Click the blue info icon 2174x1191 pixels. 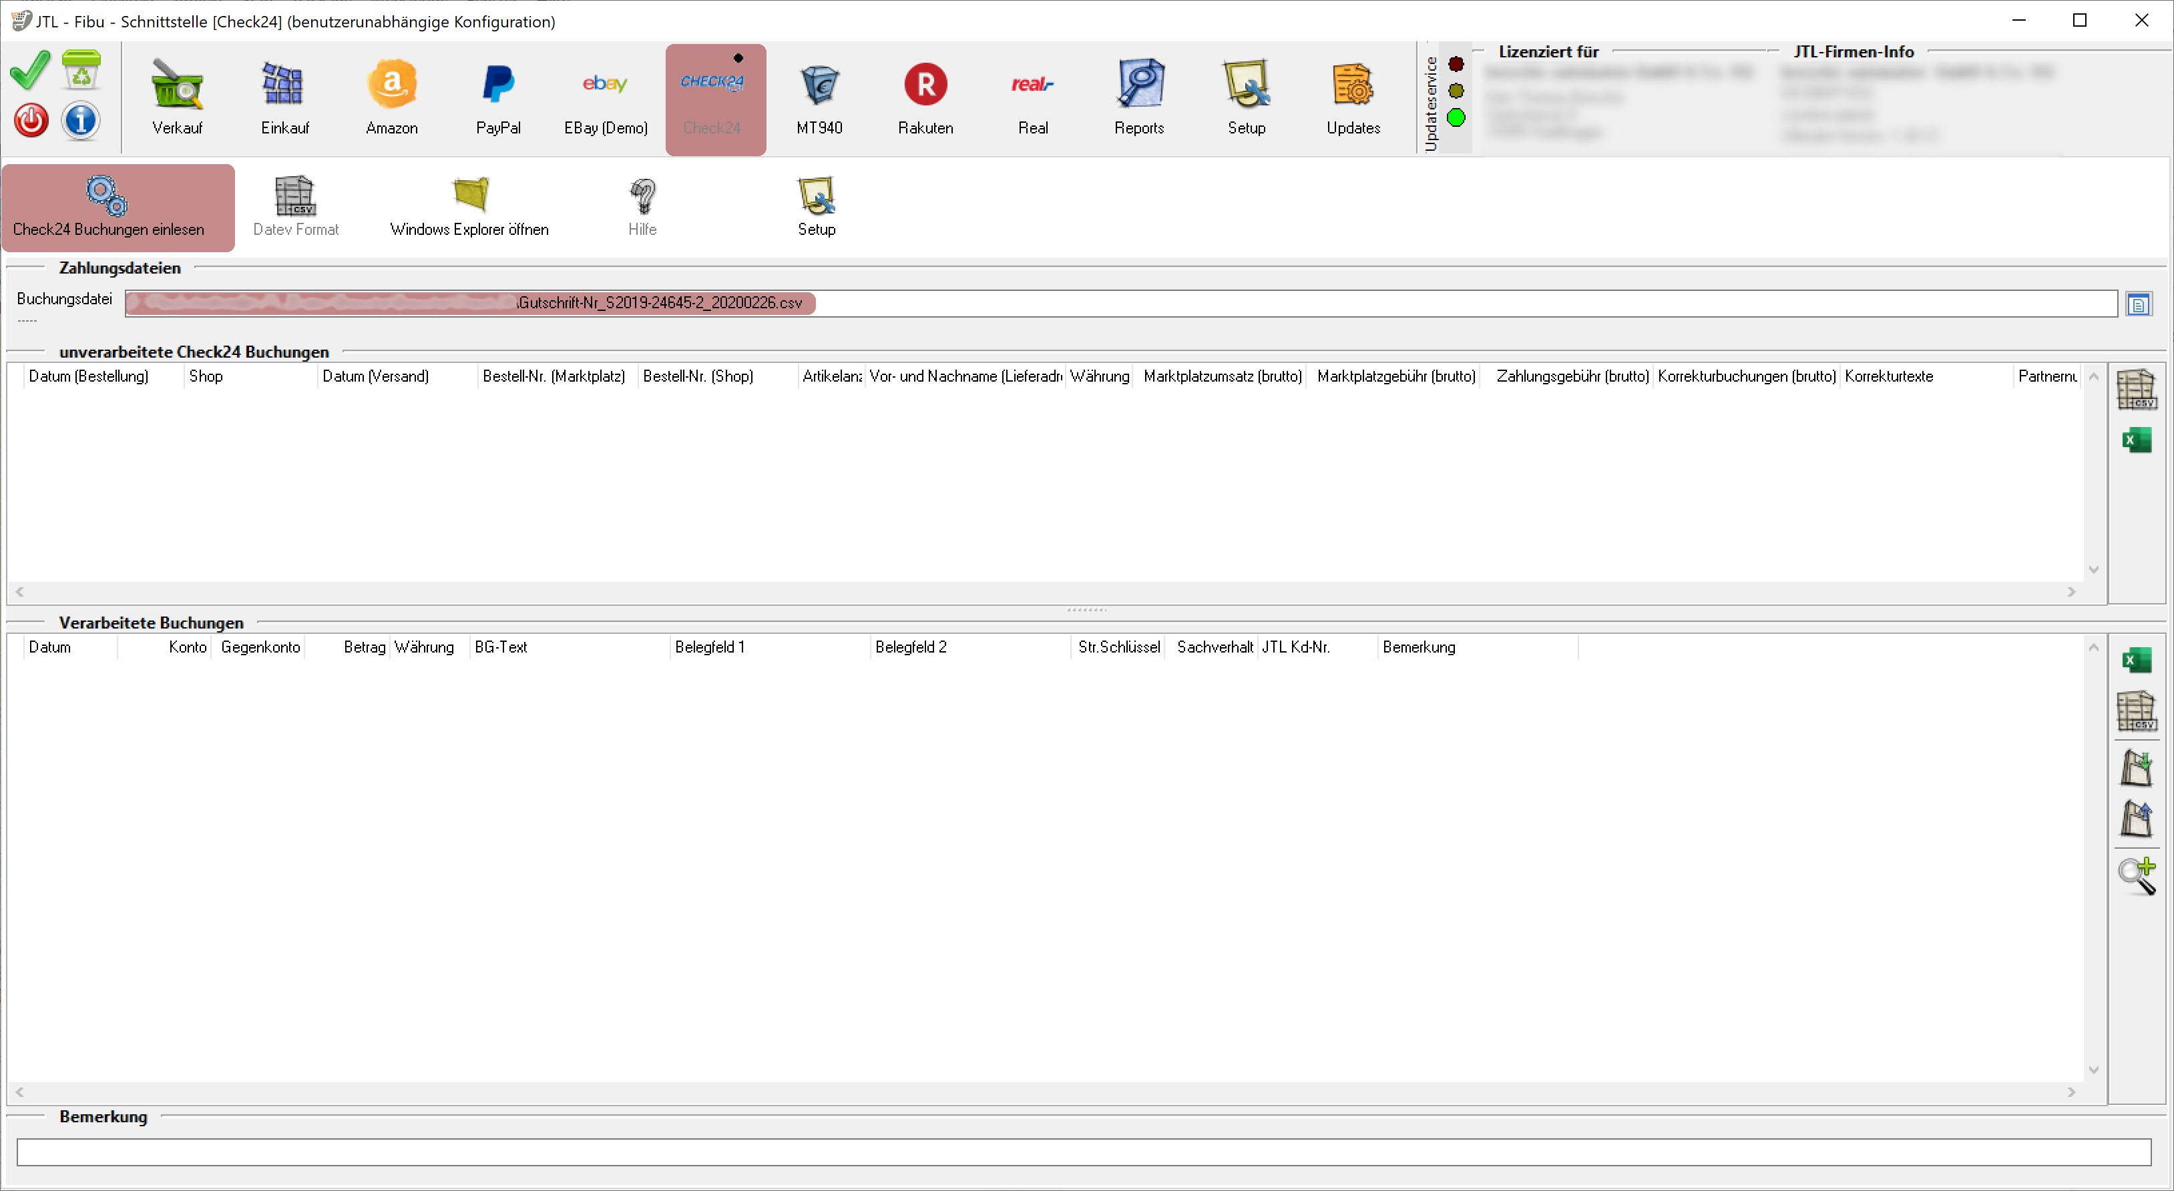tap(81, 121)
